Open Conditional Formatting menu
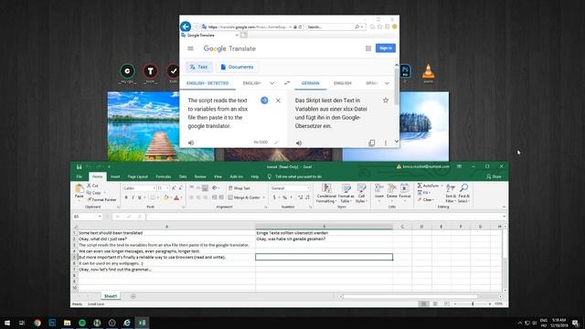Screen dimensions: 585x329 (x=326, y=193)
